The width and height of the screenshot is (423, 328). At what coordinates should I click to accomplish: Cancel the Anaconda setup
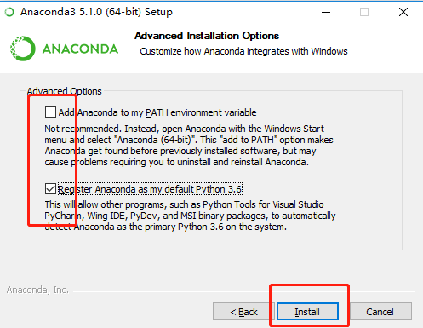tap(380, 312)
